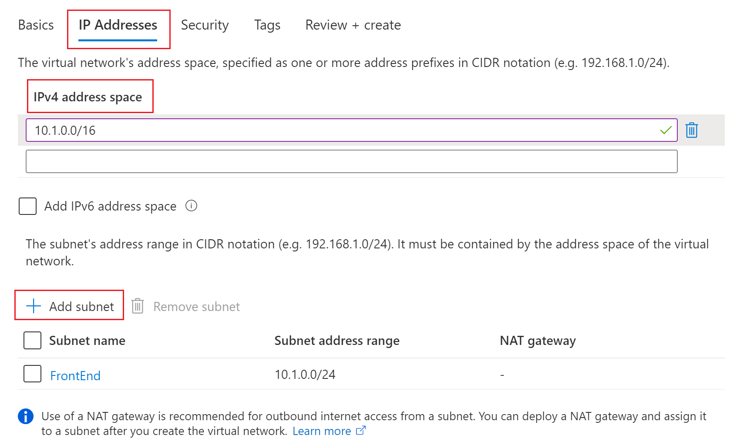Open the Security tab

tap(205, 25)
